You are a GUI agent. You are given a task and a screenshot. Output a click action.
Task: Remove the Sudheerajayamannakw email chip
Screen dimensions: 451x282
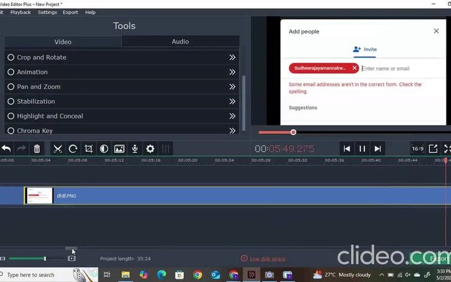(354, 68)
